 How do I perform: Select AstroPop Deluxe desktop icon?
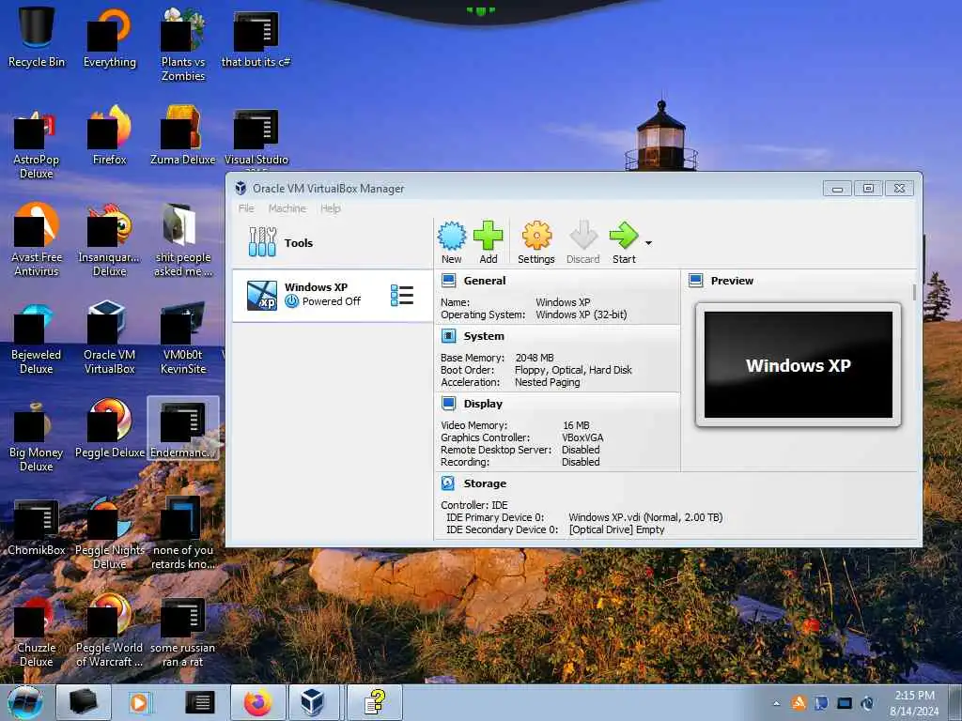click(37, 143)
